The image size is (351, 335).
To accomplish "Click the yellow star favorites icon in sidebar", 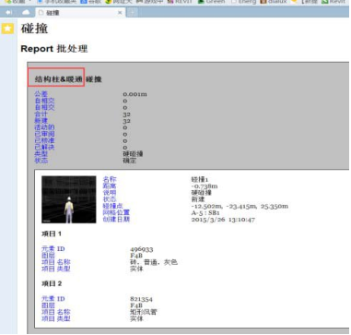I will (x=7, y=29).
